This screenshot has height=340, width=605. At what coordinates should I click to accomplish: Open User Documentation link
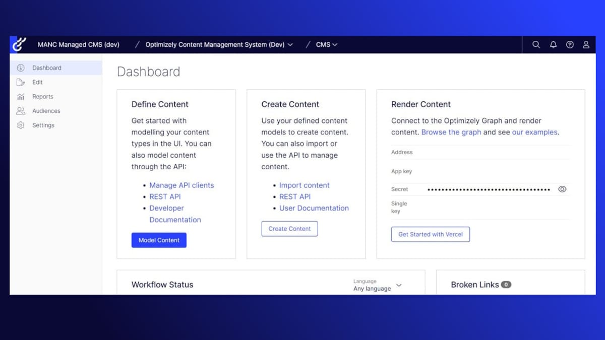314,208
